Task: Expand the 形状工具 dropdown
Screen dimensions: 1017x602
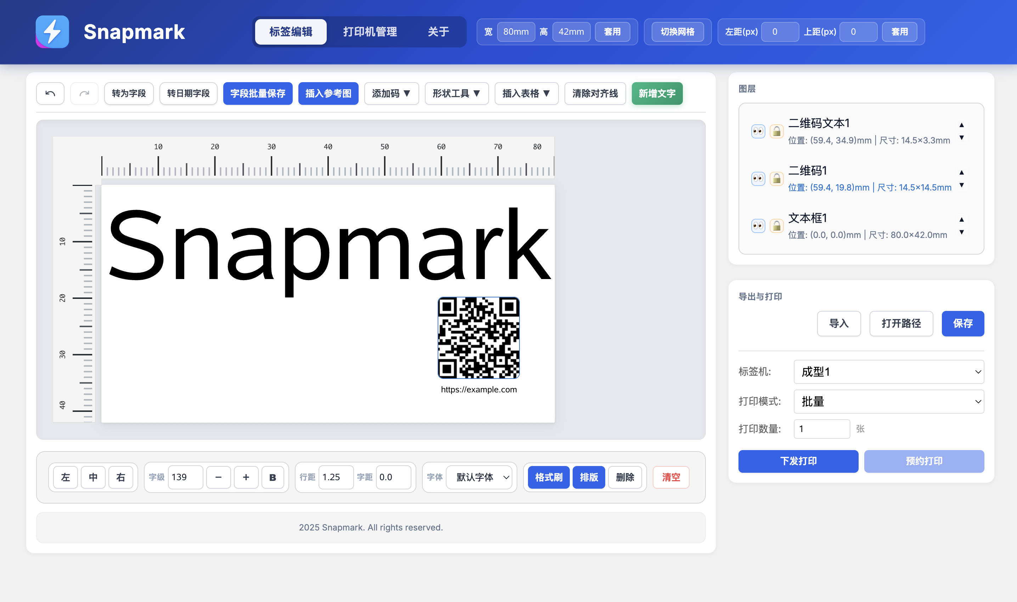Action: [456, 93]
